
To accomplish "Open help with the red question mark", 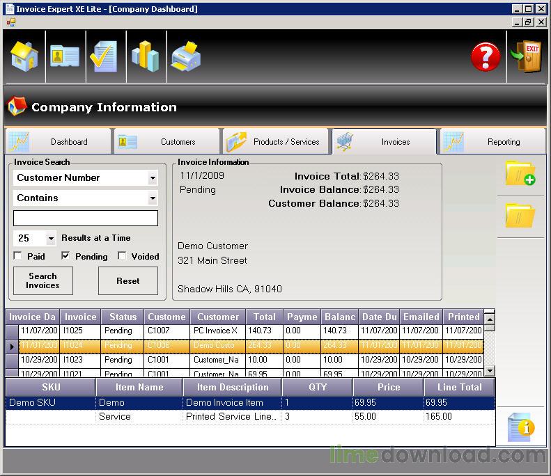I will pyautogui.click(x=486, y=57).
